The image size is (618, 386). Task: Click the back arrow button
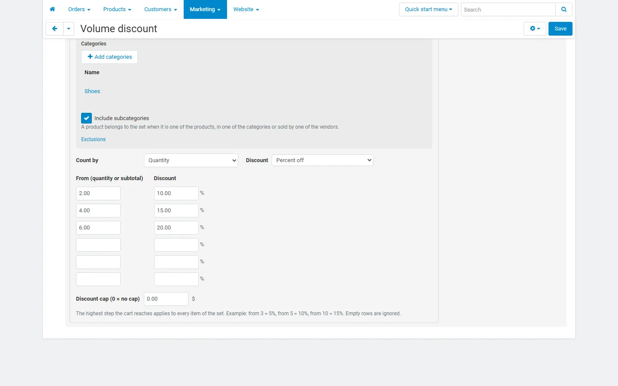(55, 29)
